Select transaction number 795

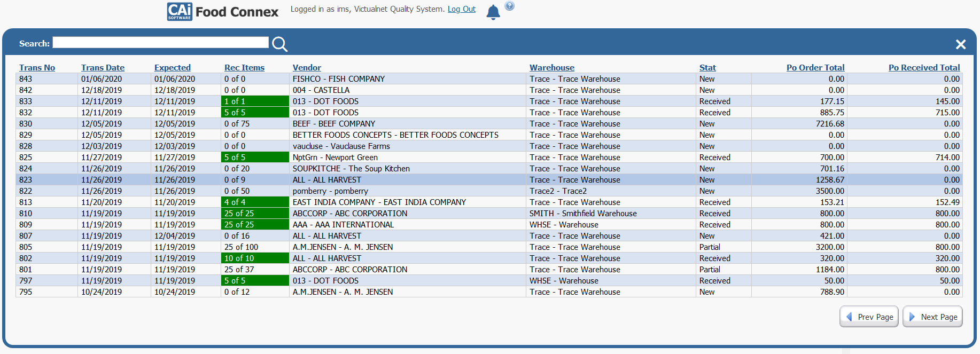pos(26,292)
